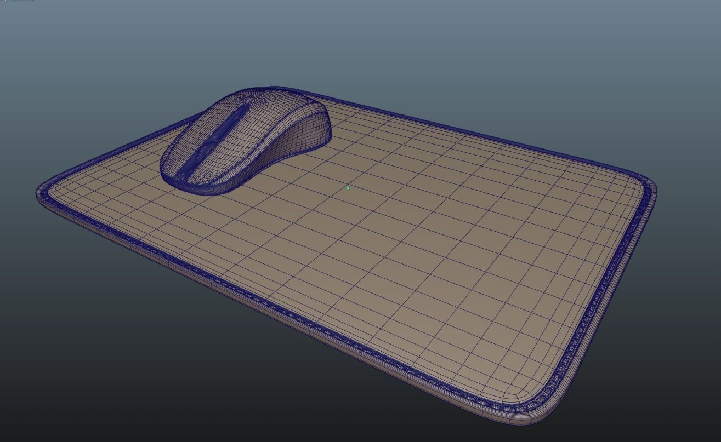The width and height of the screenshot is (721, 442).
Task: Select the wireframe mouse model
Action: coord(247,137)
